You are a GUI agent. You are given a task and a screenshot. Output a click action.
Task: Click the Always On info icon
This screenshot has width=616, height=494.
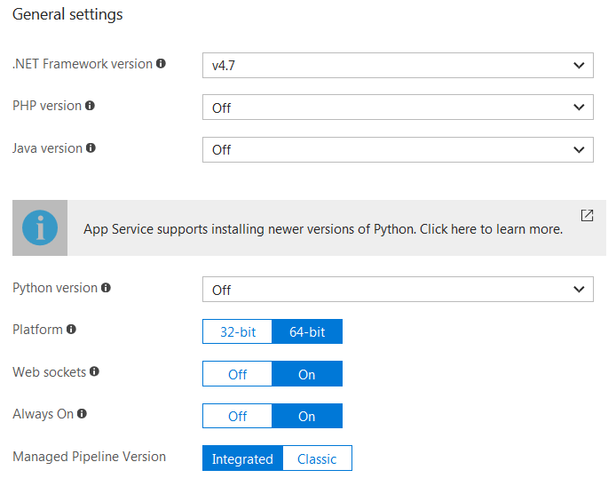[82, 414]
